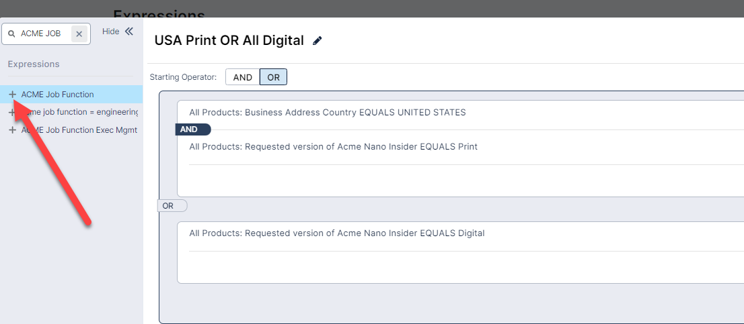This screenshot has width=744, height=324.
Task: Add ACME Job Function Exec Mgmt expression
Action: (12, 130)
